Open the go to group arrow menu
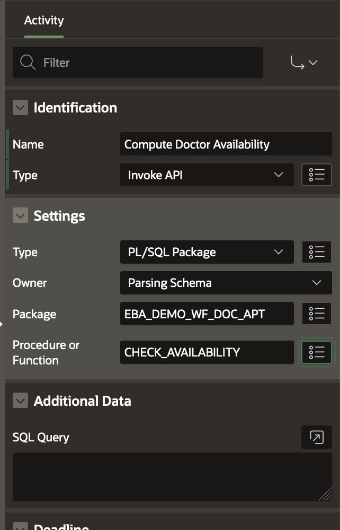The width and height of the screenshot is (340, 530). [304, 63]
